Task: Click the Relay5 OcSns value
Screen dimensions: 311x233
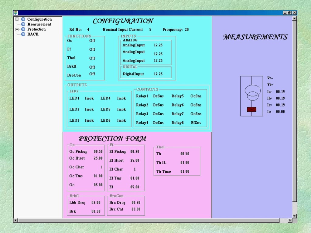Action: [x=196, y=96]
